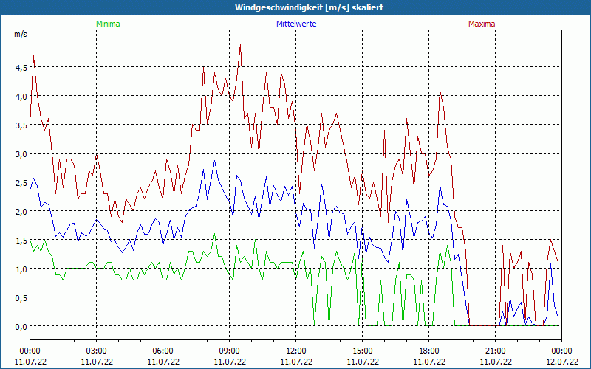
Task: Click the 06:00 time axis label
Action: (163, 351)
